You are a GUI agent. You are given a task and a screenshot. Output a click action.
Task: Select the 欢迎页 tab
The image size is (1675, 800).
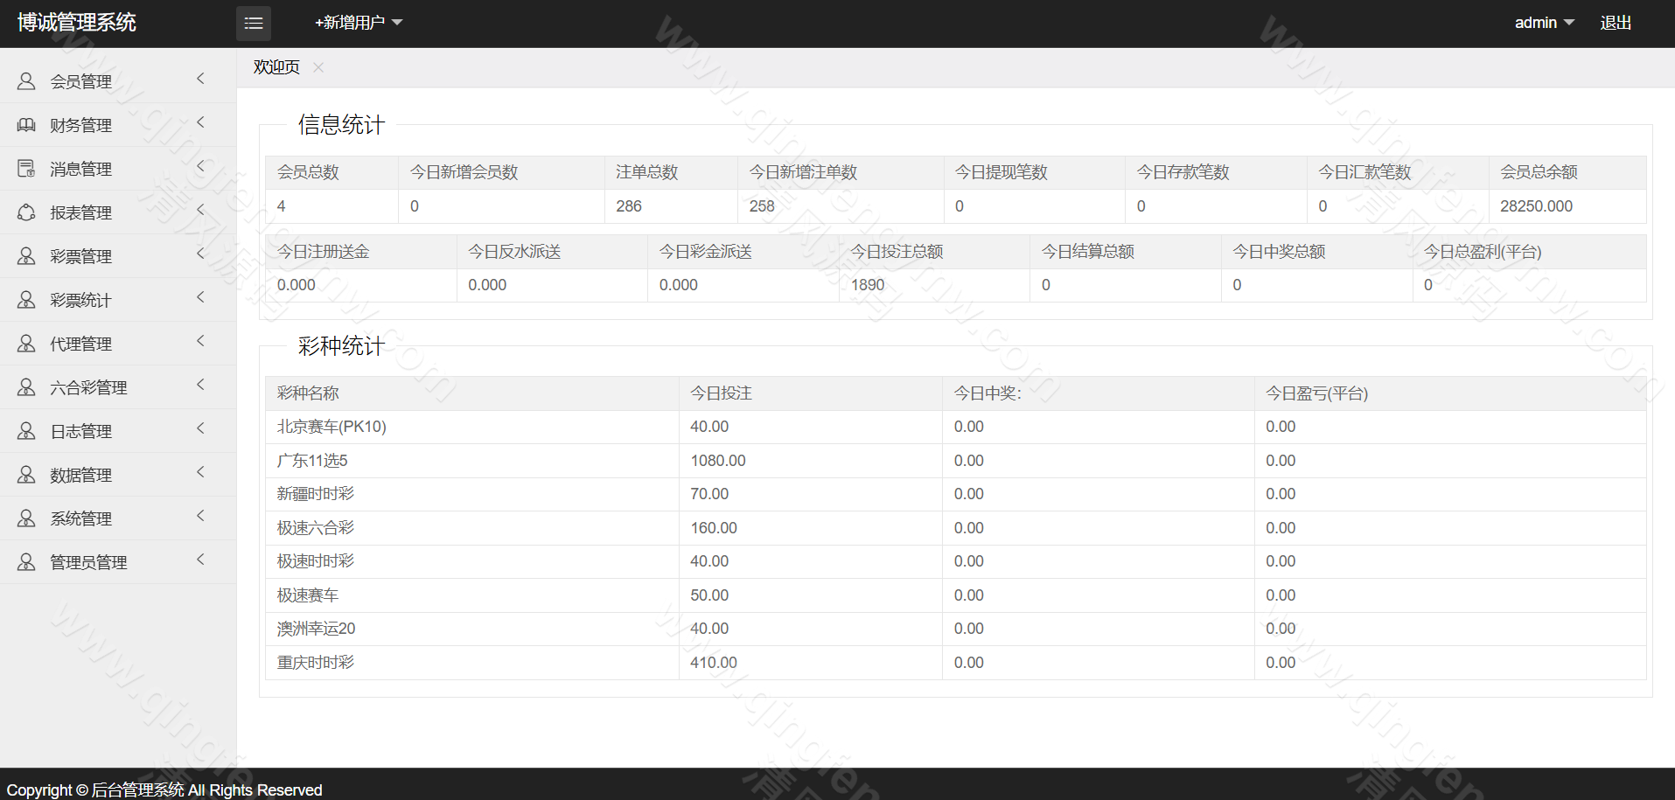[x=276, y=67]
